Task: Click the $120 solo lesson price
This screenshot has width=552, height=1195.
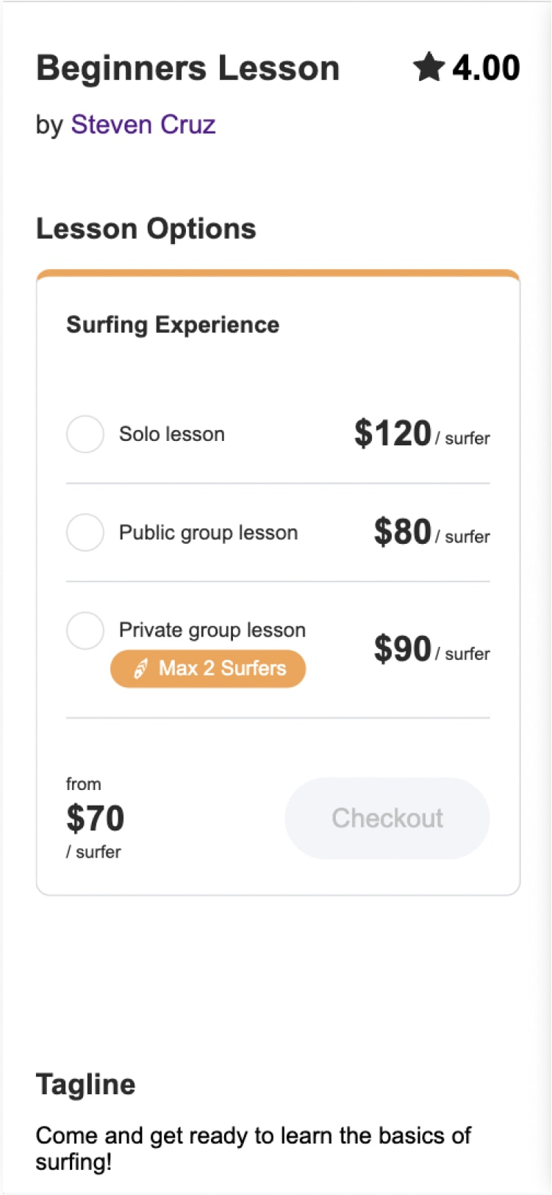Action: (393, 434)
